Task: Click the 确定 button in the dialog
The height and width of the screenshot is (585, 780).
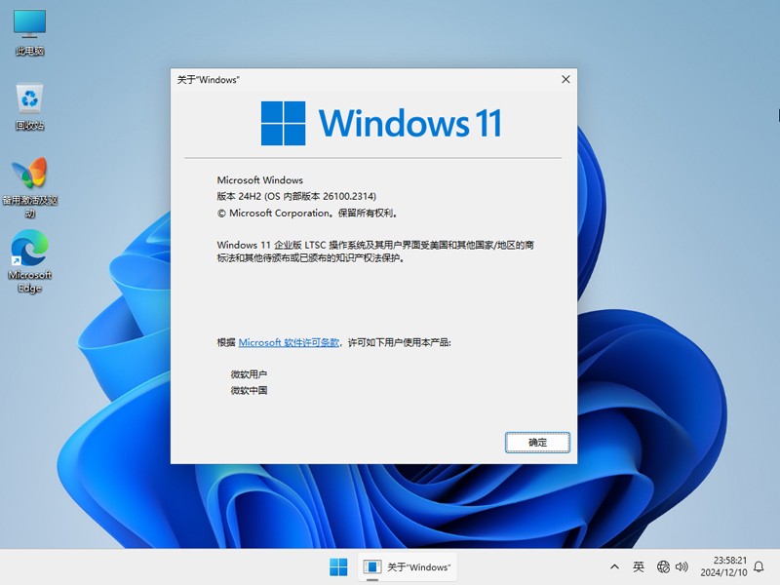Action: click(x=537, y=443)
